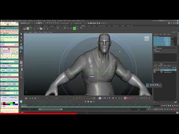Pick the Lasso selection tool
Image resolution: width=179 pixels, height=134 pixels.
(21, 38)
